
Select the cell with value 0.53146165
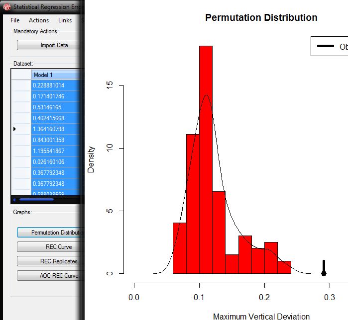(x=56, y=107)
